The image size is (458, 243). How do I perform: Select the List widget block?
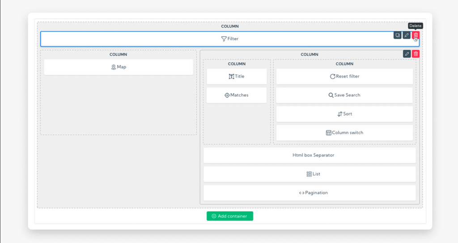(310, 174)
